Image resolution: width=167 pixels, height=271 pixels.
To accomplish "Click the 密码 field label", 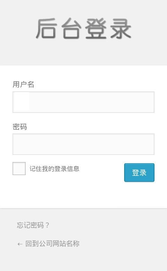I will [20, 127].
